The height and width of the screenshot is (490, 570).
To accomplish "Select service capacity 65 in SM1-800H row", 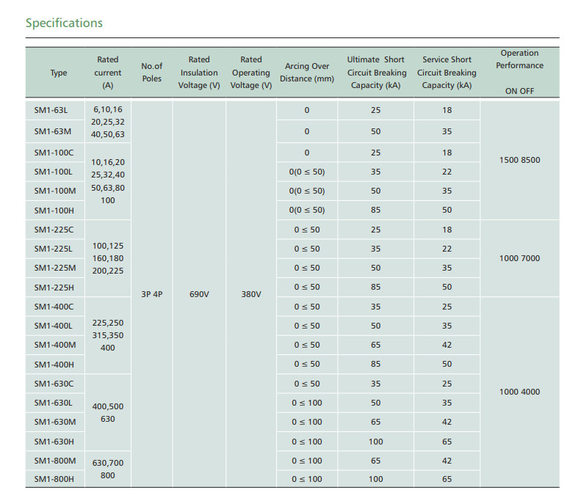I will [447, 479].
